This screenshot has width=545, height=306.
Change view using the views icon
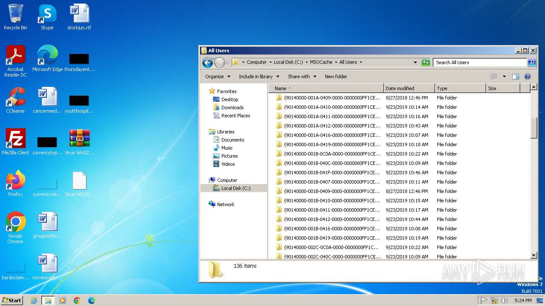(494, 76)
